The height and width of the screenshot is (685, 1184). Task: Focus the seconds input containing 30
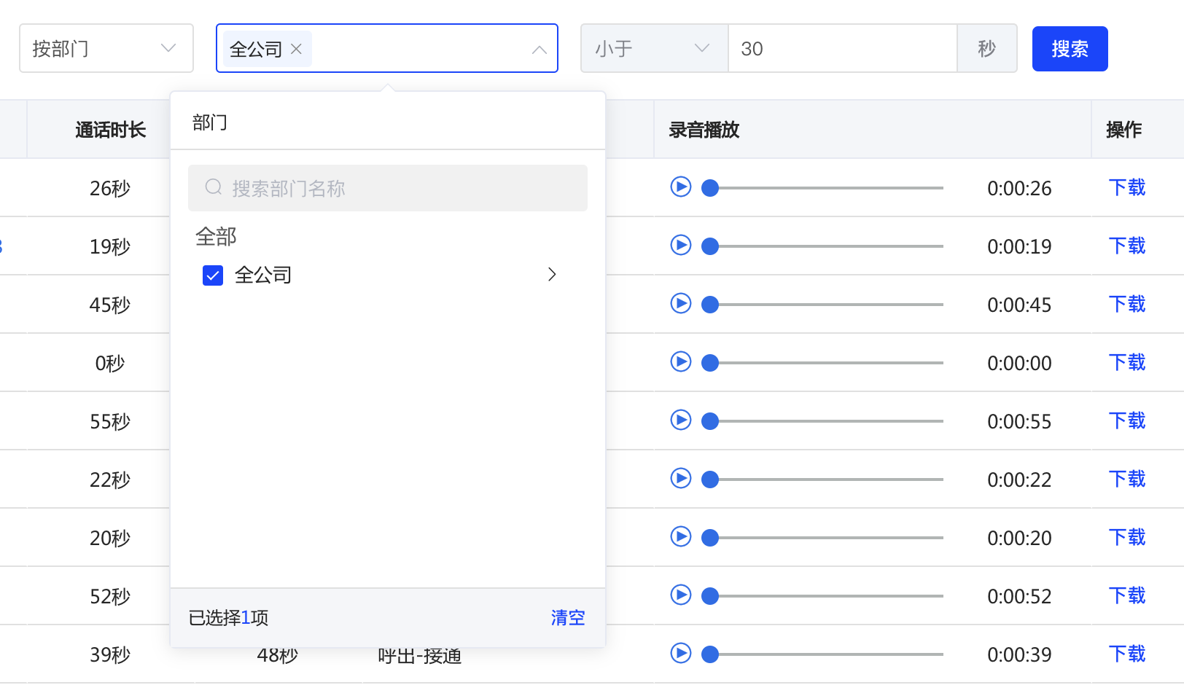click(842, 49)
